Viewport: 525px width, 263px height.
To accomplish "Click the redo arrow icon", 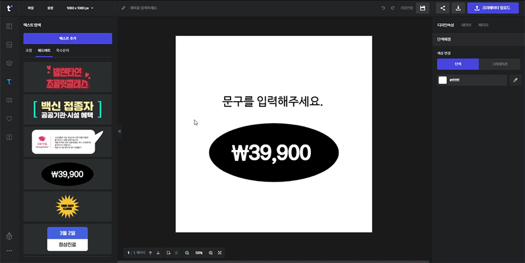I will 393,8.
